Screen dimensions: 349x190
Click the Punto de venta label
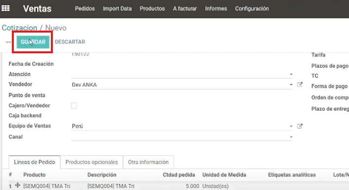click(27, 95)
